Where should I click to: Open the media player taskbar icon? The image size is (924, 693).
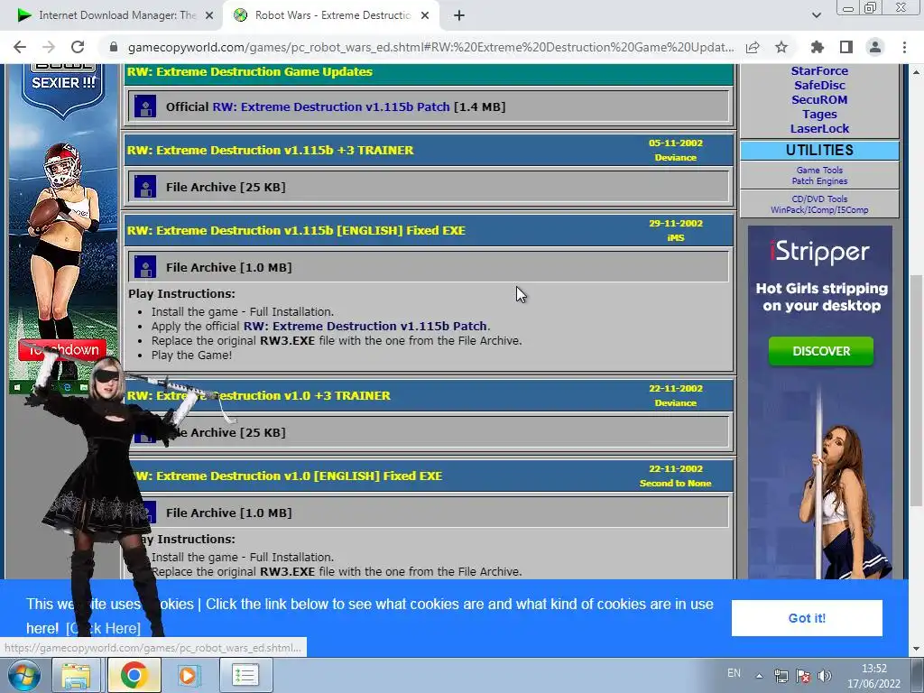pos(189,675)
